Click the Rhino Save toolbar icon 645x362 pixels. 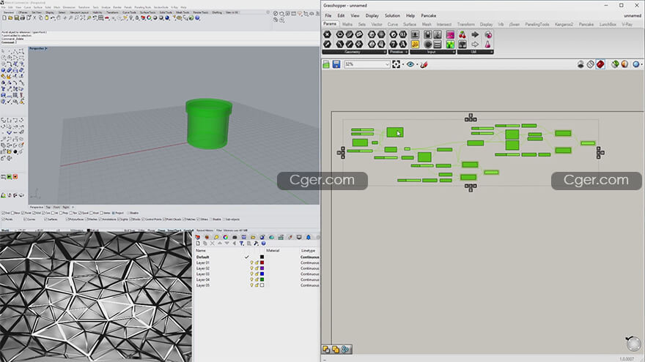click(x=16, y=18)
